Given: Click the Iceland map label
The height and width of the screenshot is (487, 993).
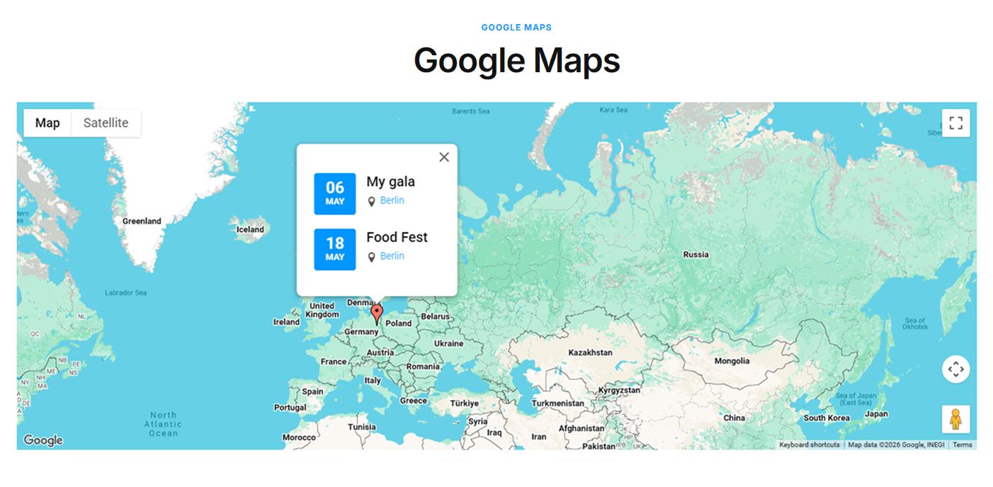Looking at the screenshot, I should tap(250, 229).
